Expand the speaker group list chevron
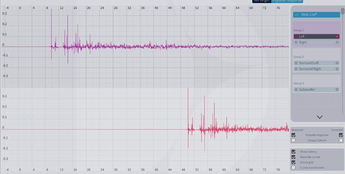The image size is (345, 174). (x=320, y=117)
